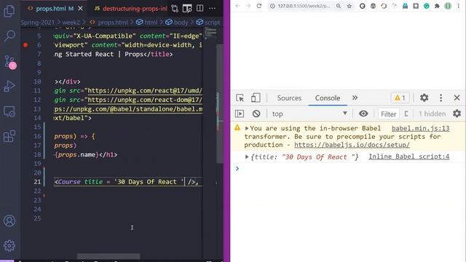Open the Search view in VS Code
466x262 pixels.
pyautogui.click(x=9, y=36)
